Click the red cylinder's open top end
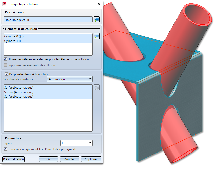This screenshot has width=215, height=169. click(198, 14)
